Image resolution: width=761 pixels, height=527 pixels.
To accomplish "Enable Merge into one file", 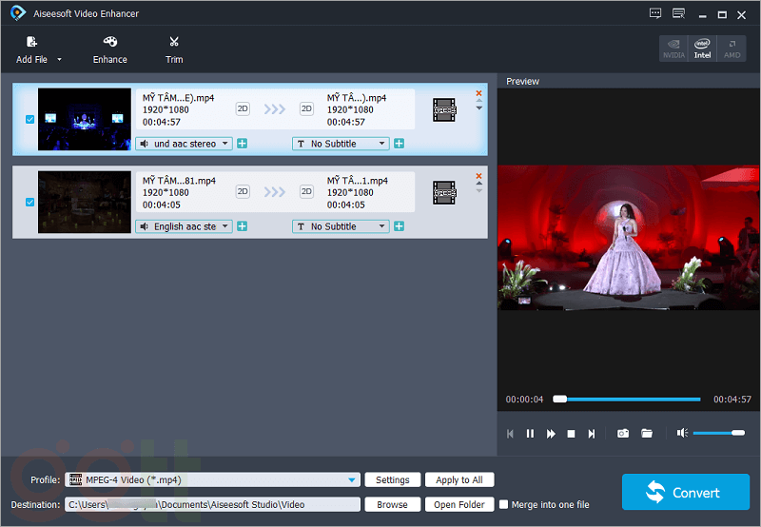I will pyautogui.click(x=504, y=505).
